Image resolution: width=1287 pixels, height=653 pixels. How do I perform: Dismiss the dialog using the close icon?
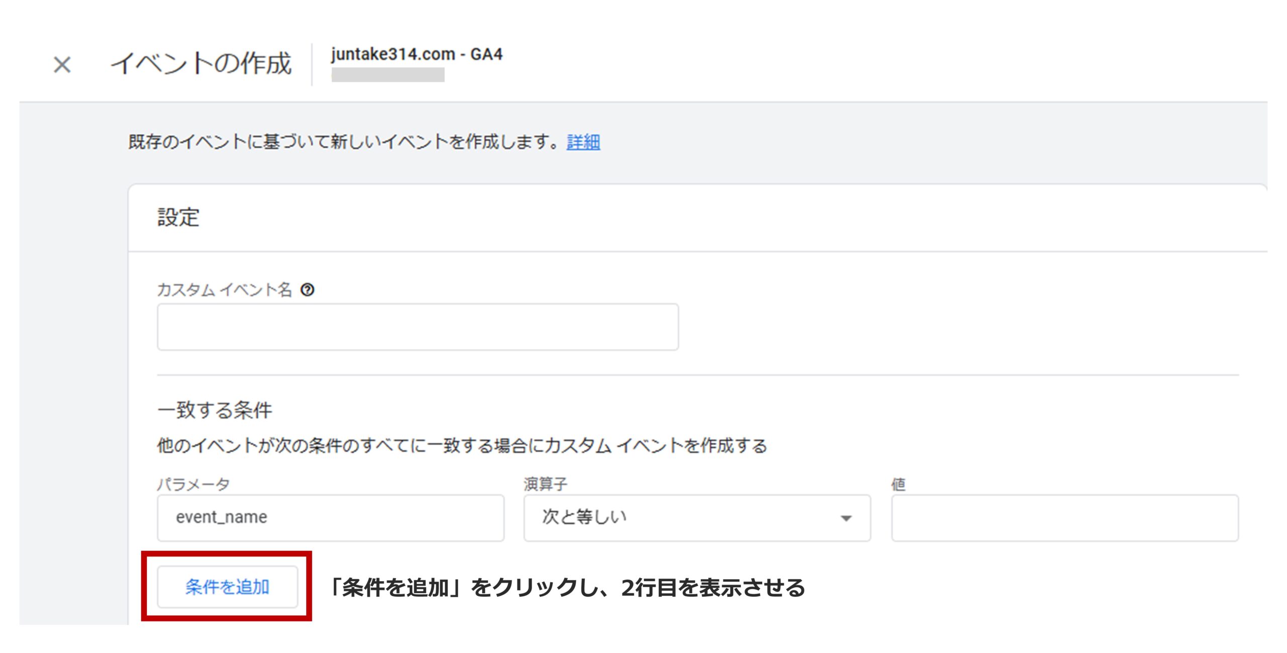click(62, 64)
